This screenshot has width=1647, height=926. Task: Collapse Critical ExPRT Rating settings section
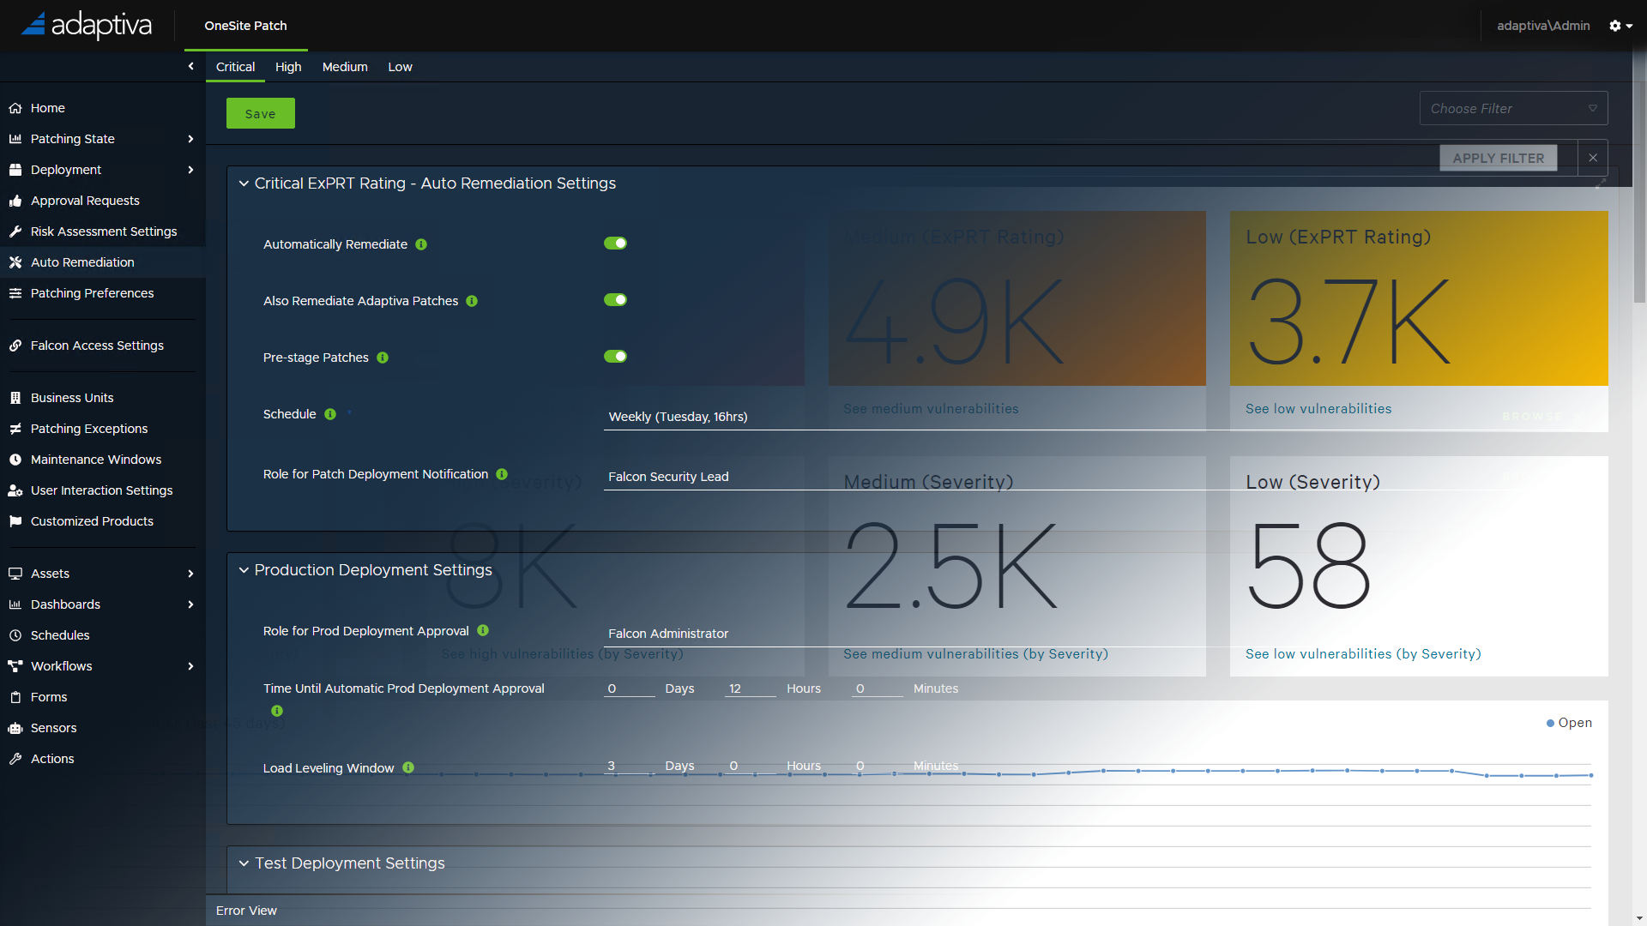(244, 183)
